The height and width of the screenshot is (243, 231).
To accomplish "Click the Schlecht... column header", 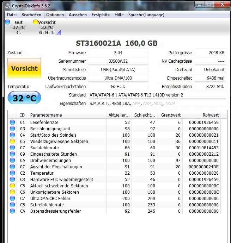I will (145, 115).
